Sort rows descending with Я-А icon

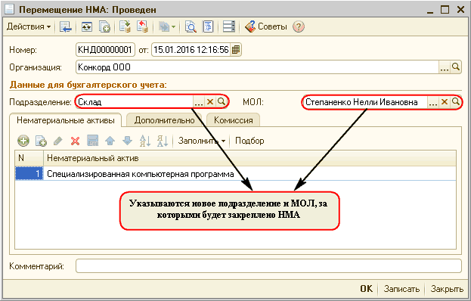(163, 141)
